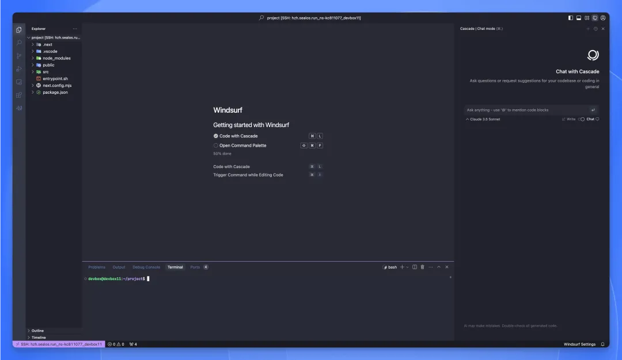Open new terminal profile dropdown arrow

[x=407, y=267]
